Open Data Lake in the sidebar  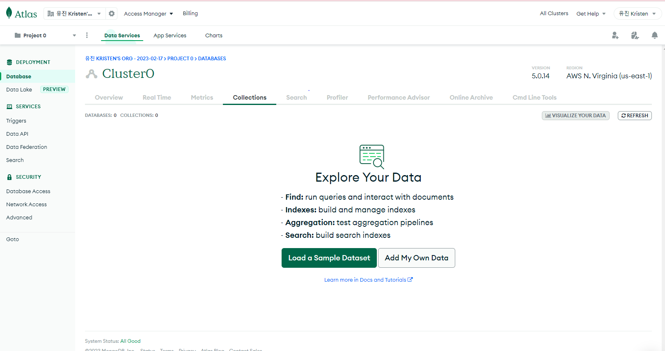pos(19,89)
